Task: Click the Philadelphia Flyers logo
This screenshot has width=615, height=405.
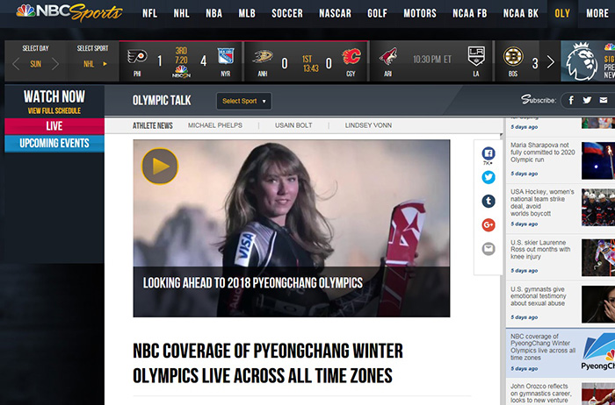Action: pos(137,56)
